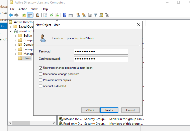Click the Read-only D... group icon

pos(61,123)
